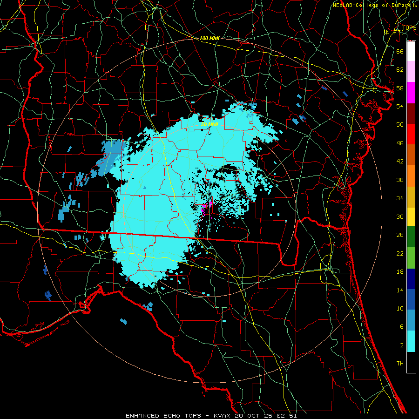Click the 38 legend value
The width and height of the screenshot is (419, 419).
point(400,180)
